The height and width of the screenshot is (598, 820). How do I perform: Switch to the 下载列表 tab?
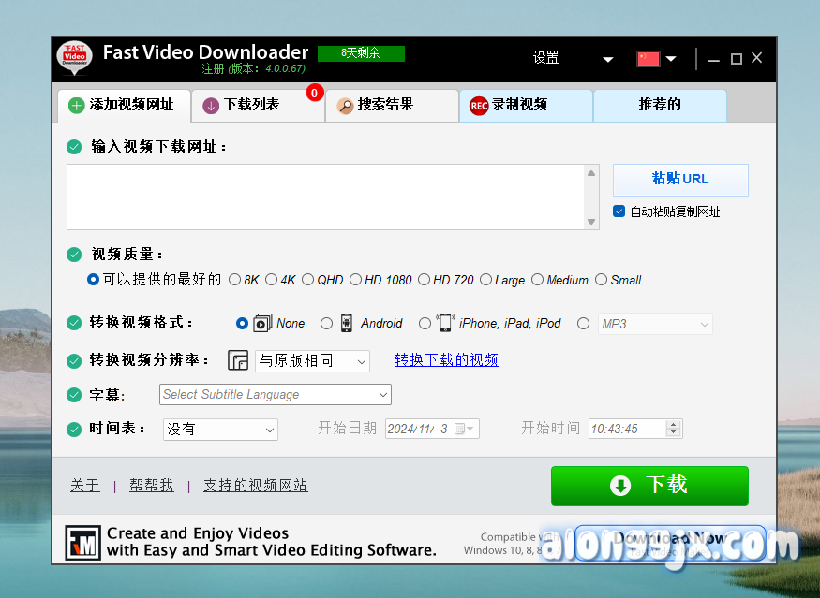(x=251, y=105)
